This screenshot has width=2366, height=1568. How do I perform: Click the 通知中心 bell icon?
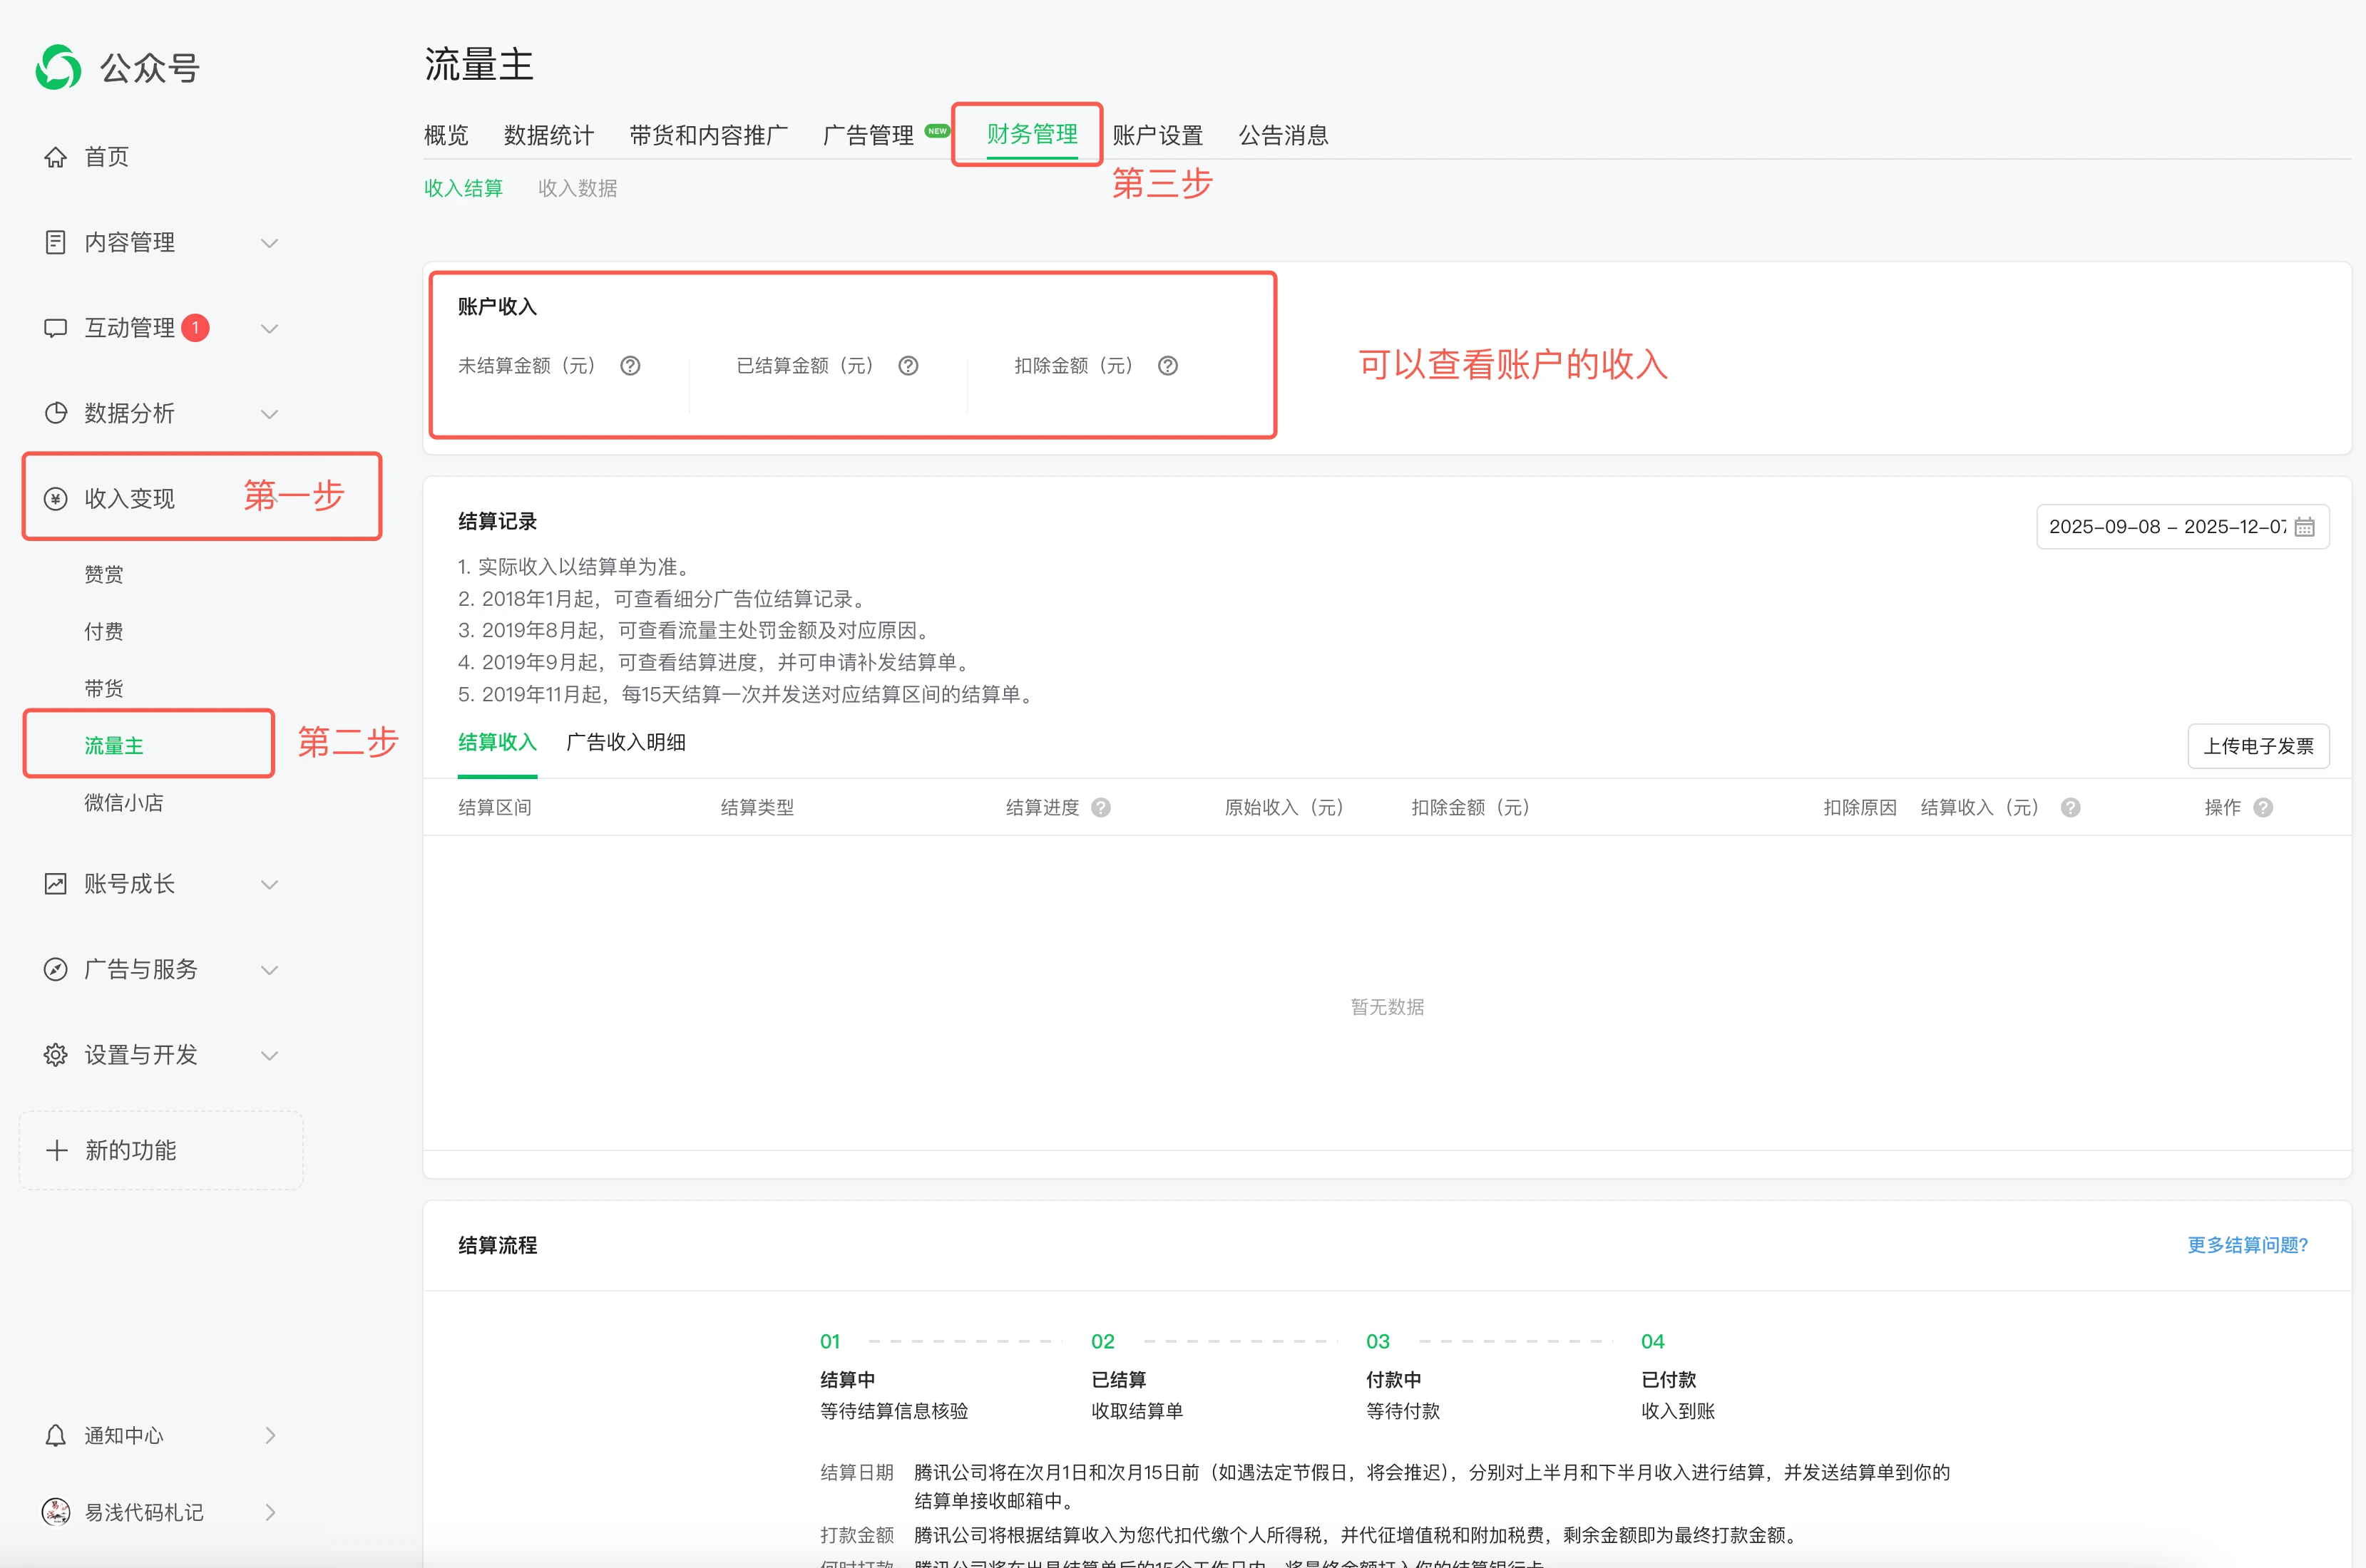pos(56,1436)
